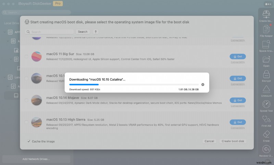
Task: Click the download progress bar for Catalina
Action: [134, 85]
